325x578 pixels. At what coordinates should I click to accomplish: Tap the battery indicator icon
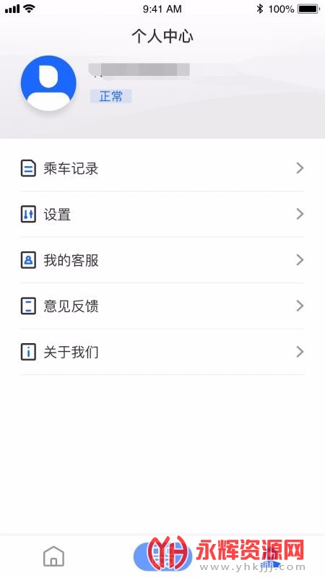(309, 9)
